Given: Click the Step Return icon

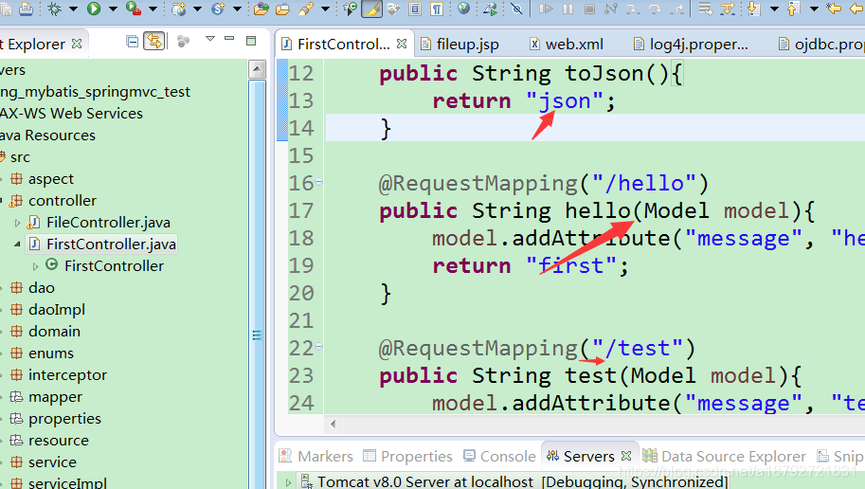Looking at the screenshot, I should [677, 9].
